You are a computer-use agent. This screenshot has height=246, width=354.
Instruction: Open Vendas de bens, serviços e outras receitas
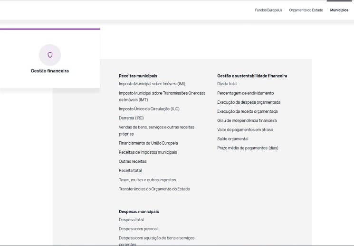click(x=156, y=130)
